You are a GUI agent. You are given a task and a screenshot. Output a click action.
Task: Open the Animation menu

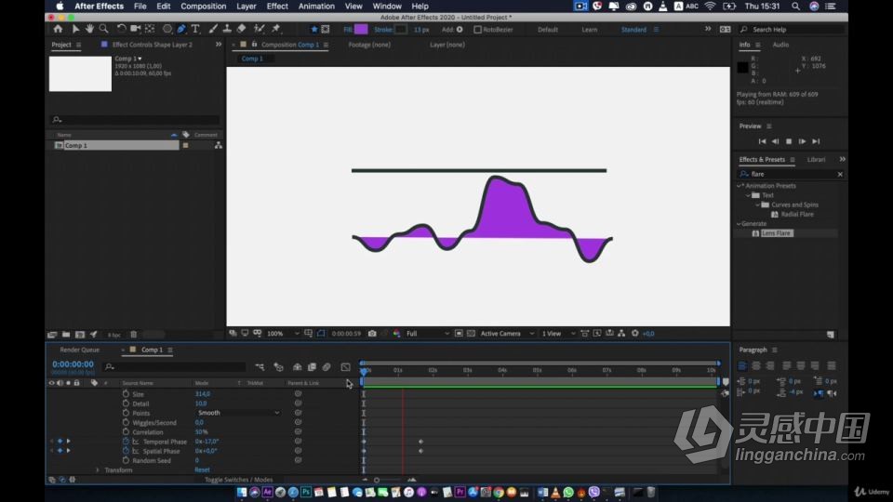pos(316,7)
